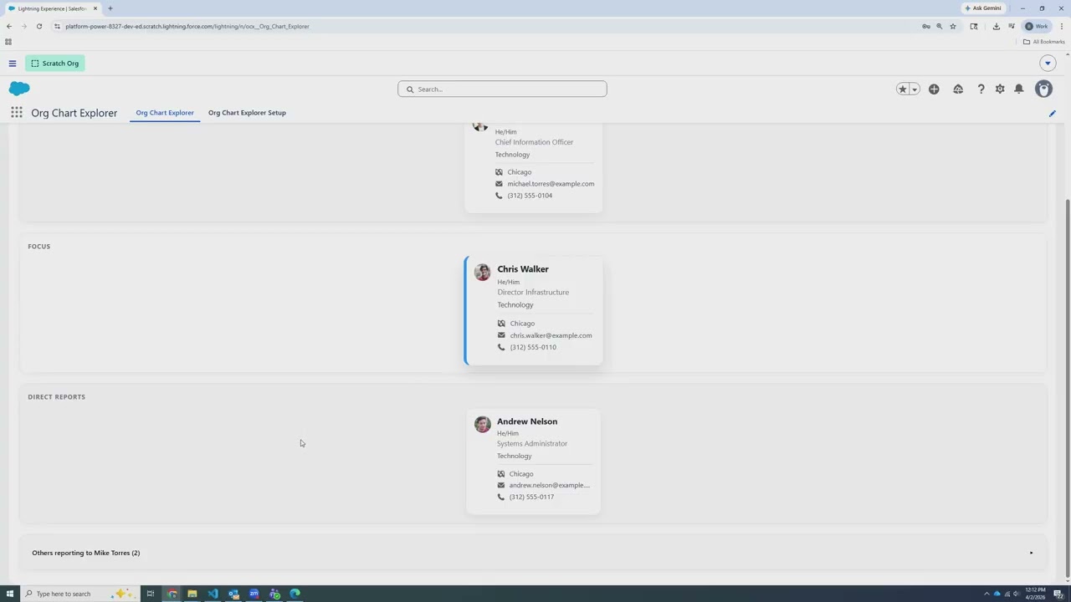Click the Director Infrastructure title
The width and height of the screenshot is (1071, 602).
(533, 292)
